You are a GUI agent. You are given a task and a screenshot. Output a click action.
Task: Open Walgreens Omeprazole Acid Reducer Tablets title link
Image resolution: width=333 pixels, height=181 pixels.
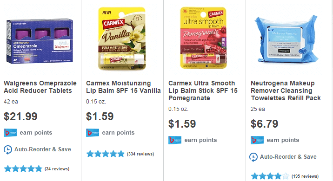click(x=40, y=87)
